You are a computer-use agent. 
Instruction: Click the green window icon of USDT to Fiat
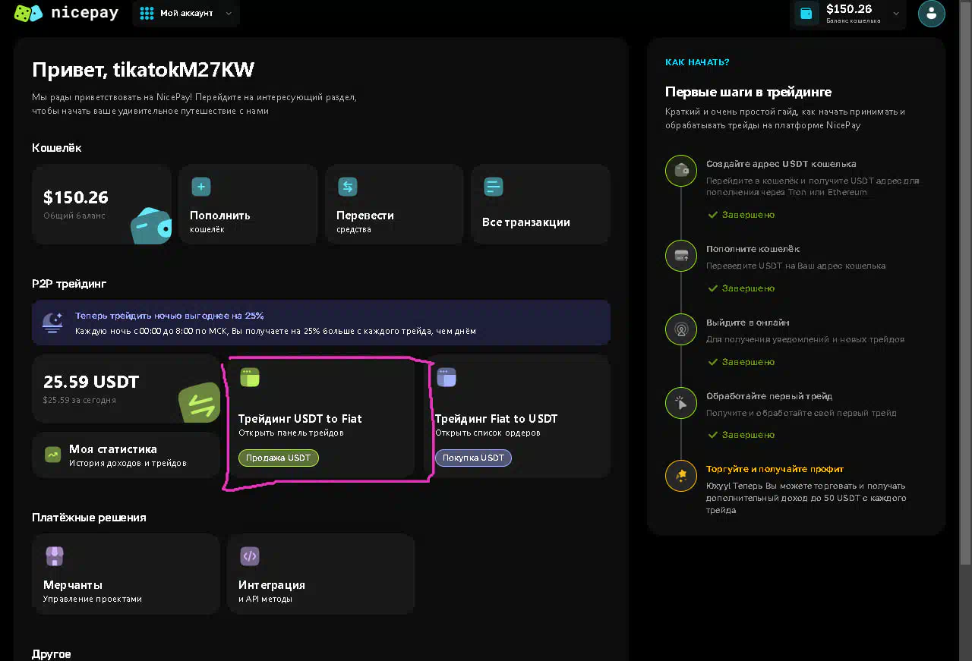pos(250,377)
